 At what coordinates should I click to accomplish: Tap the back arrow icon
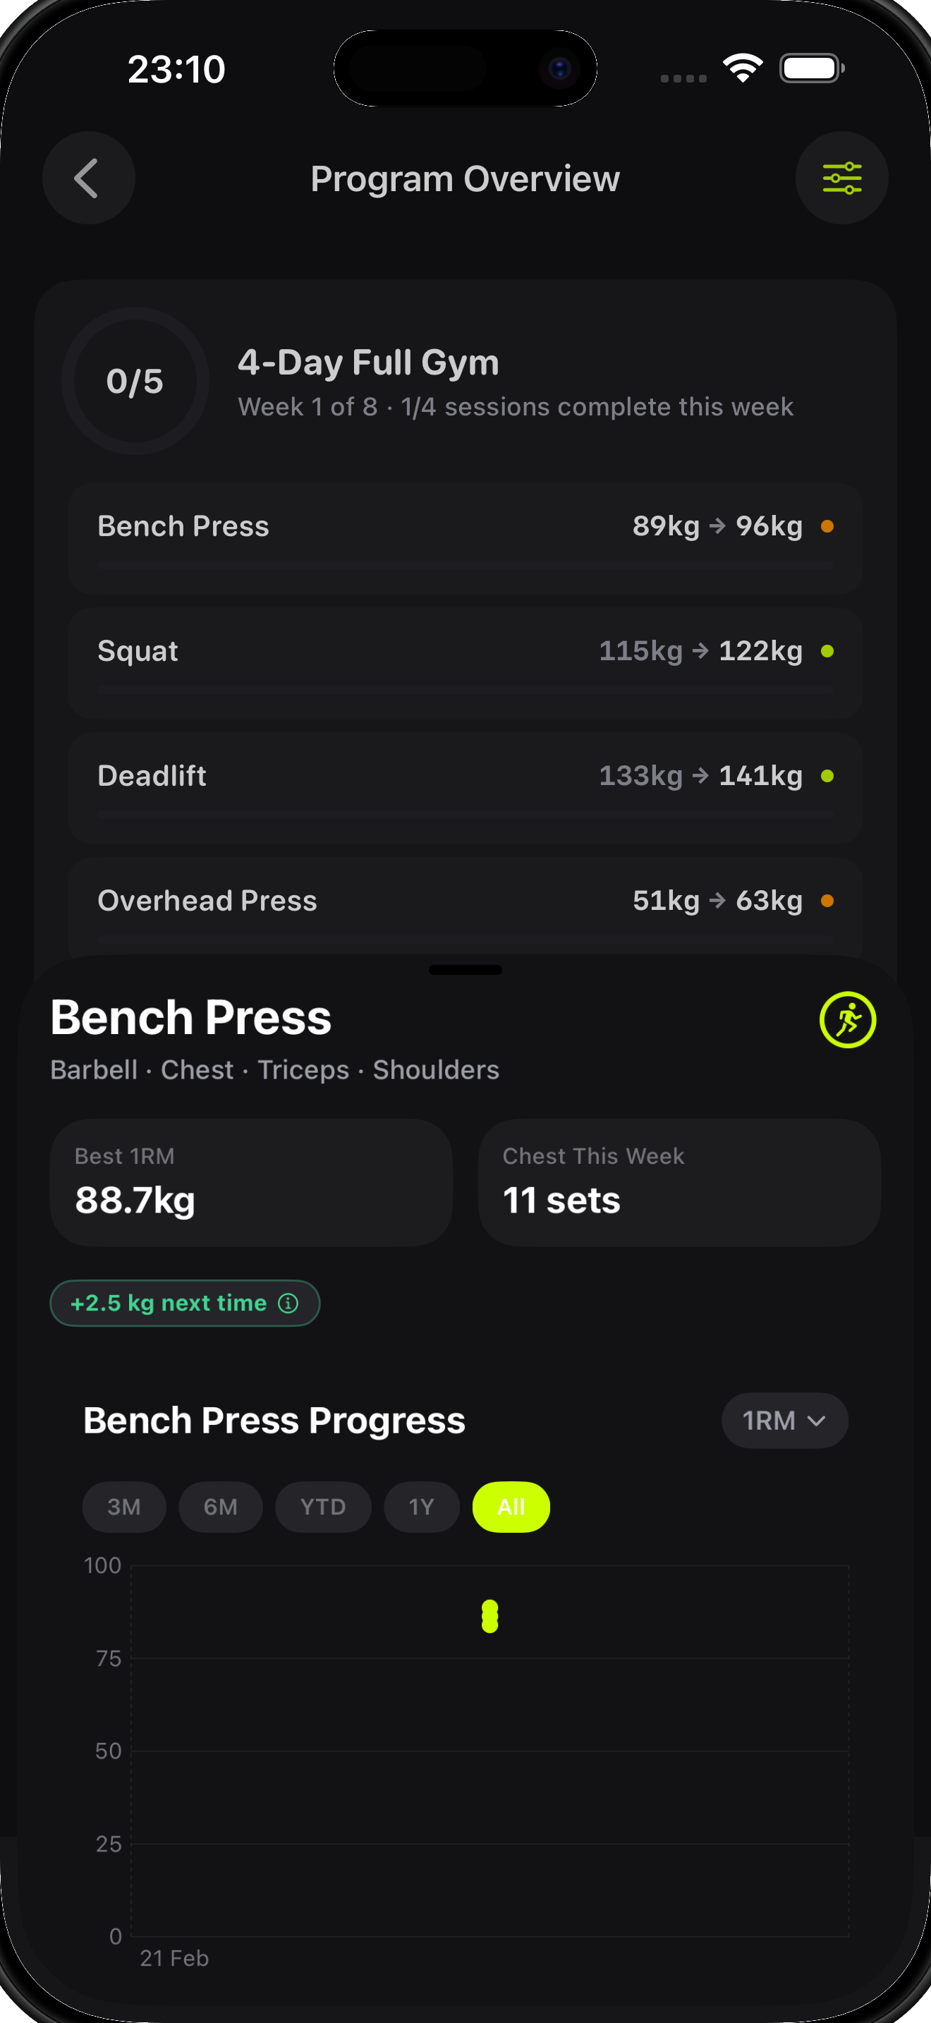coord(88,178)
